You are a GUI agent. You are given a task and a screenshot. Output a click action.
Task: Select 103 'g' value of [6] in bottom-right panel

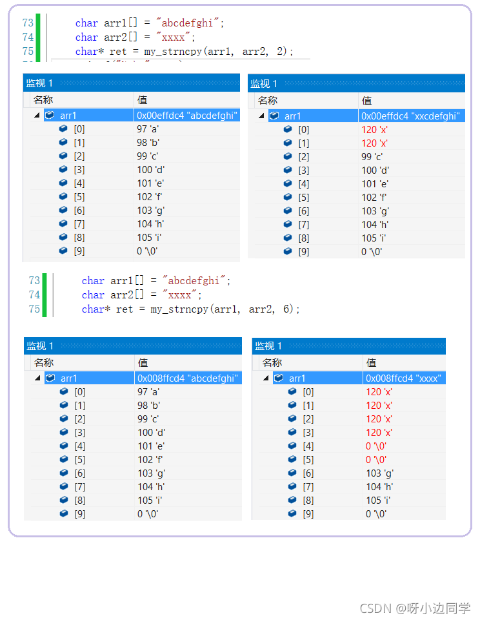click(380, 473)
